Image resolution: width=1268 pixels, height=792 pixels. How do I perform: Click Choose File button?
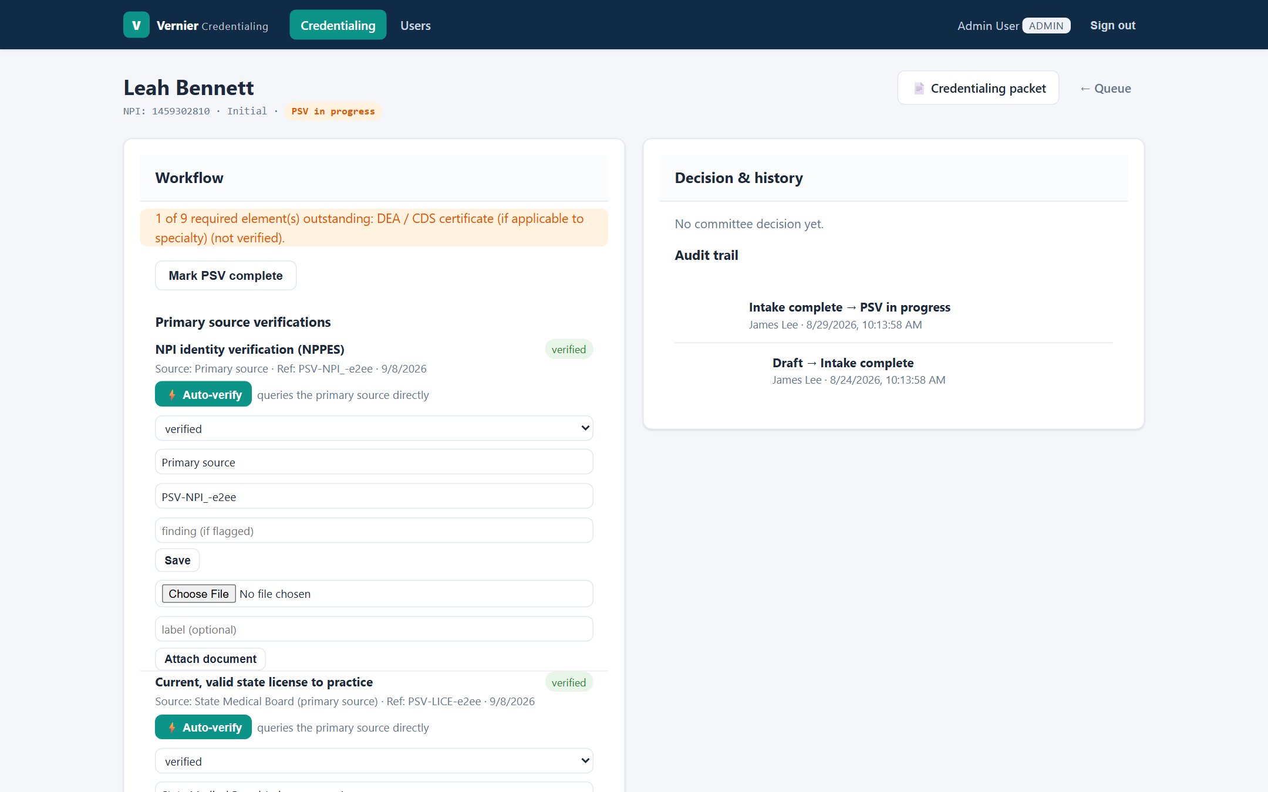point(198,594)
